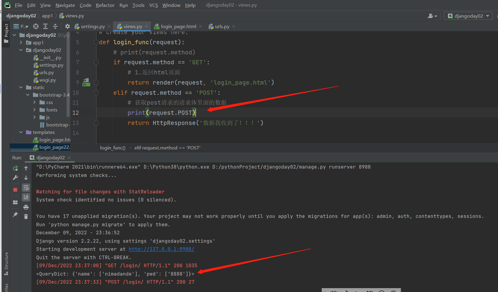Click the fold end marker on line 13
The width and height of the screenshot is (498, 292).
click(x=96, y=123)
